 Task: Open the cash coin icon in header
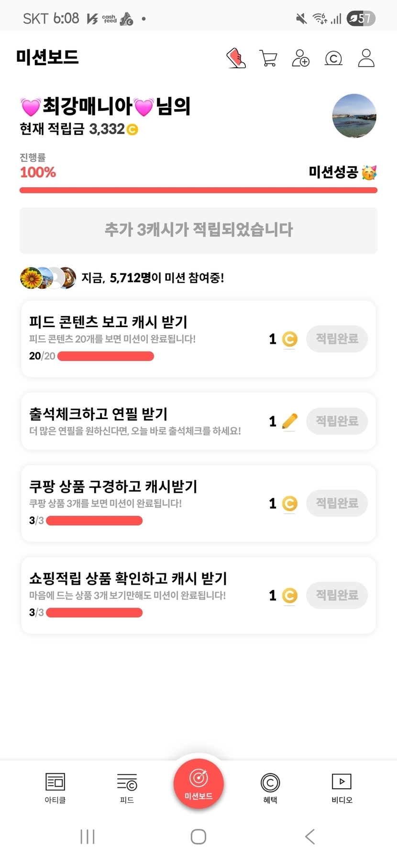[x=333, y=58]
